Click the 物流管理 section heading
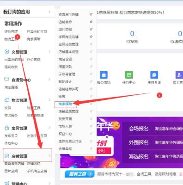The height and width of the screenshot is (185, 183). [19, 100]
